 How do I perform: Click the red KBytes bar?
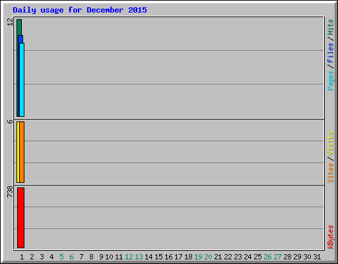[x=20, y=218]
